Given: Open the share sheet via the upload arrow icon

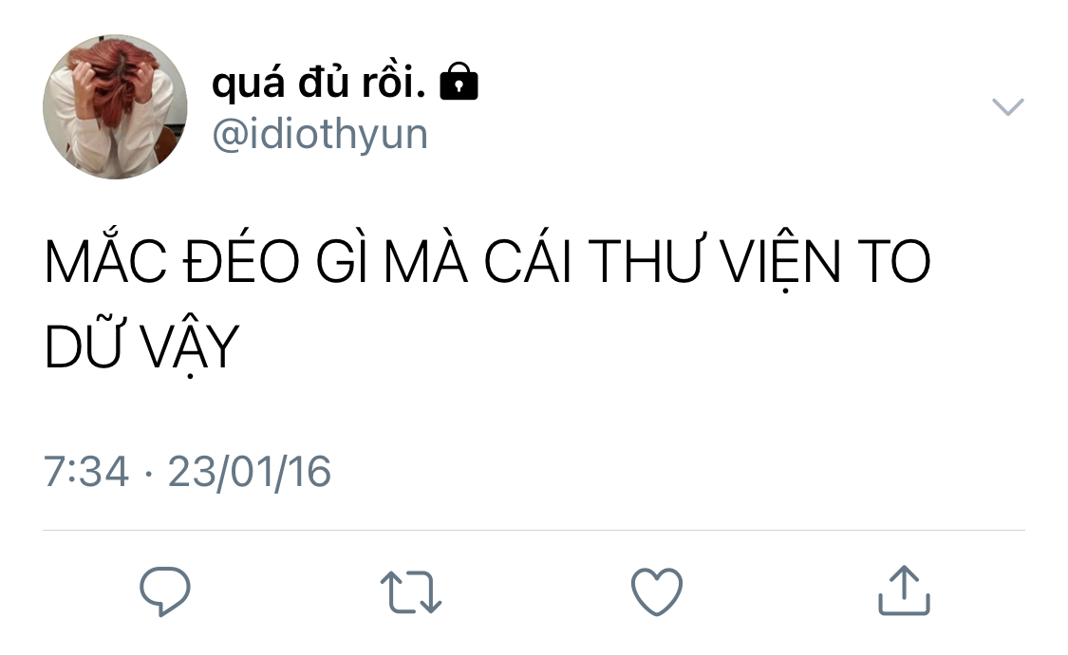Looking at the screenshot, I should pos(904,590).
